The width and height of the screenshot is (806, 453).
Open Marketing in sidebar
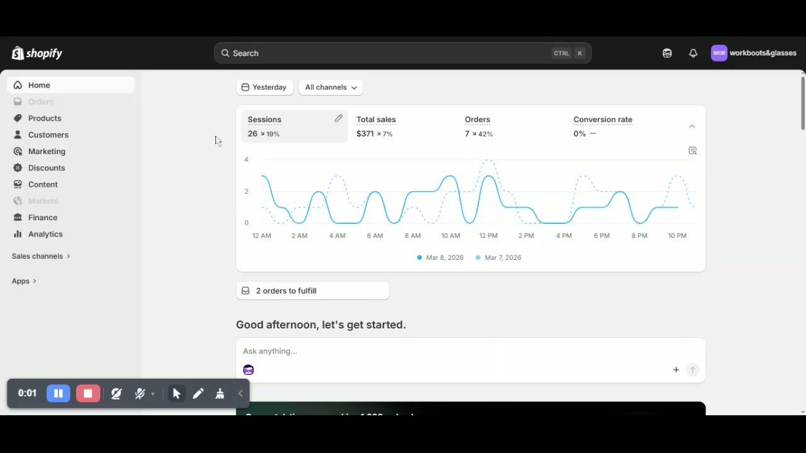pyautogui.click(x=71, y=151)
